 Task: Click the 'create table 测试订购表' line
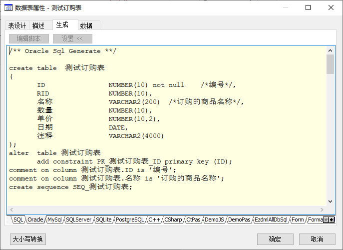57,67
